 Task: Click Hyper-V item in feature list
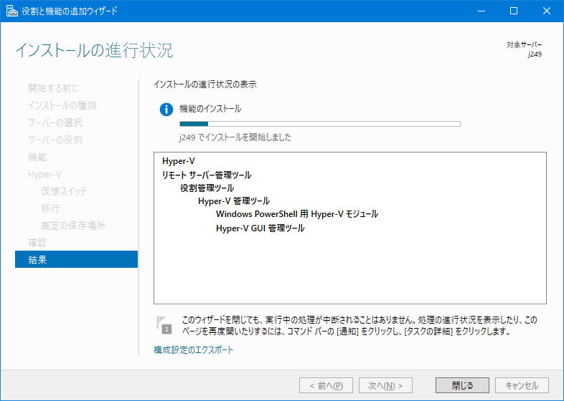[179, 161]
